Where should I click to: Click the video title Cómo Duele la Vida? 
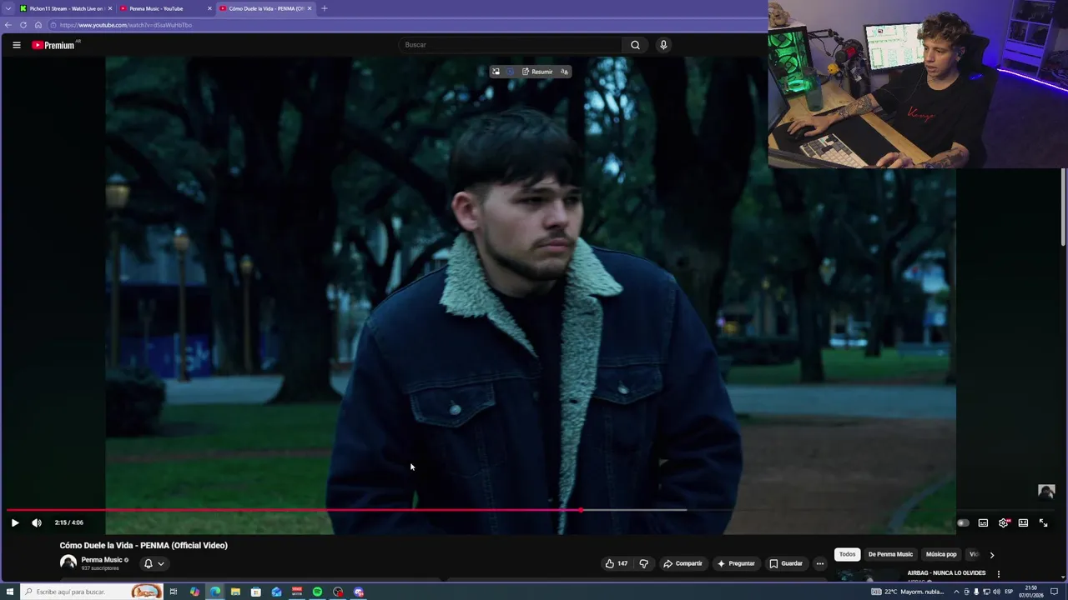tap(144, 546)
